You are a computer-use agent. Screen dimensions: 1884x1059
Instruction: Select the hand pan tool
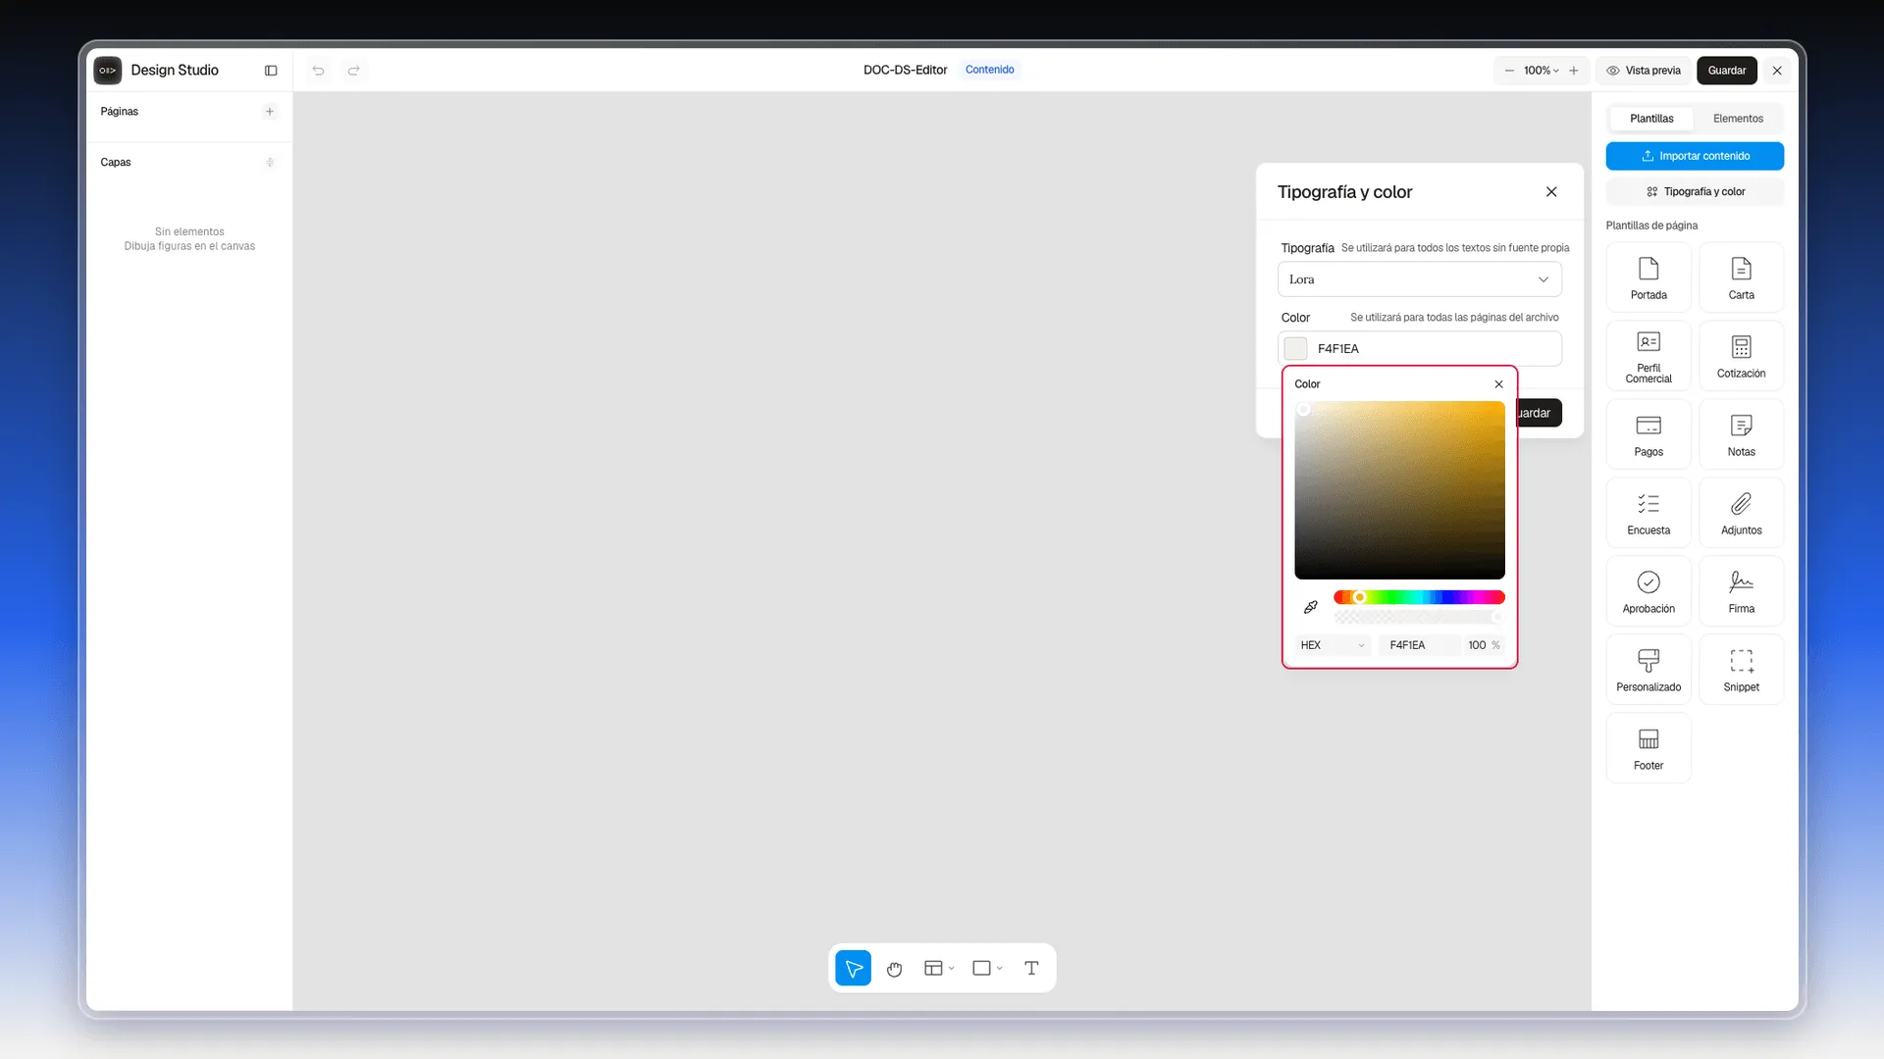pos(894,969)
